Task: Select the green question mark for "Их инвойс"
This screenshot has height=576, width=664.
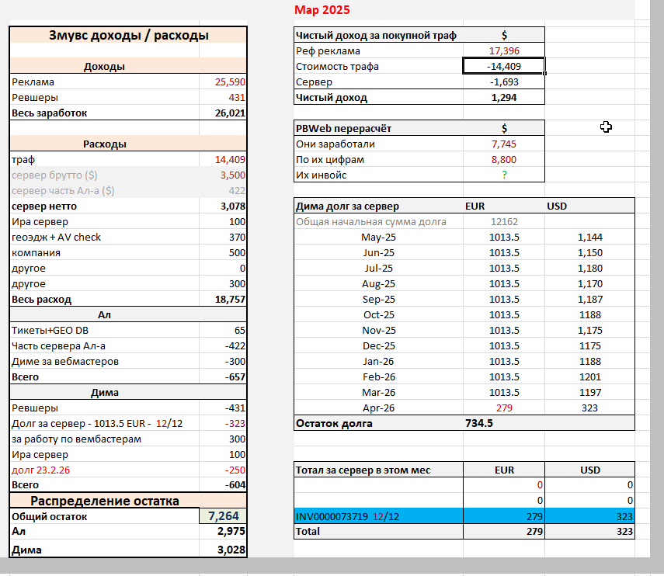Action: pos(504,175)
